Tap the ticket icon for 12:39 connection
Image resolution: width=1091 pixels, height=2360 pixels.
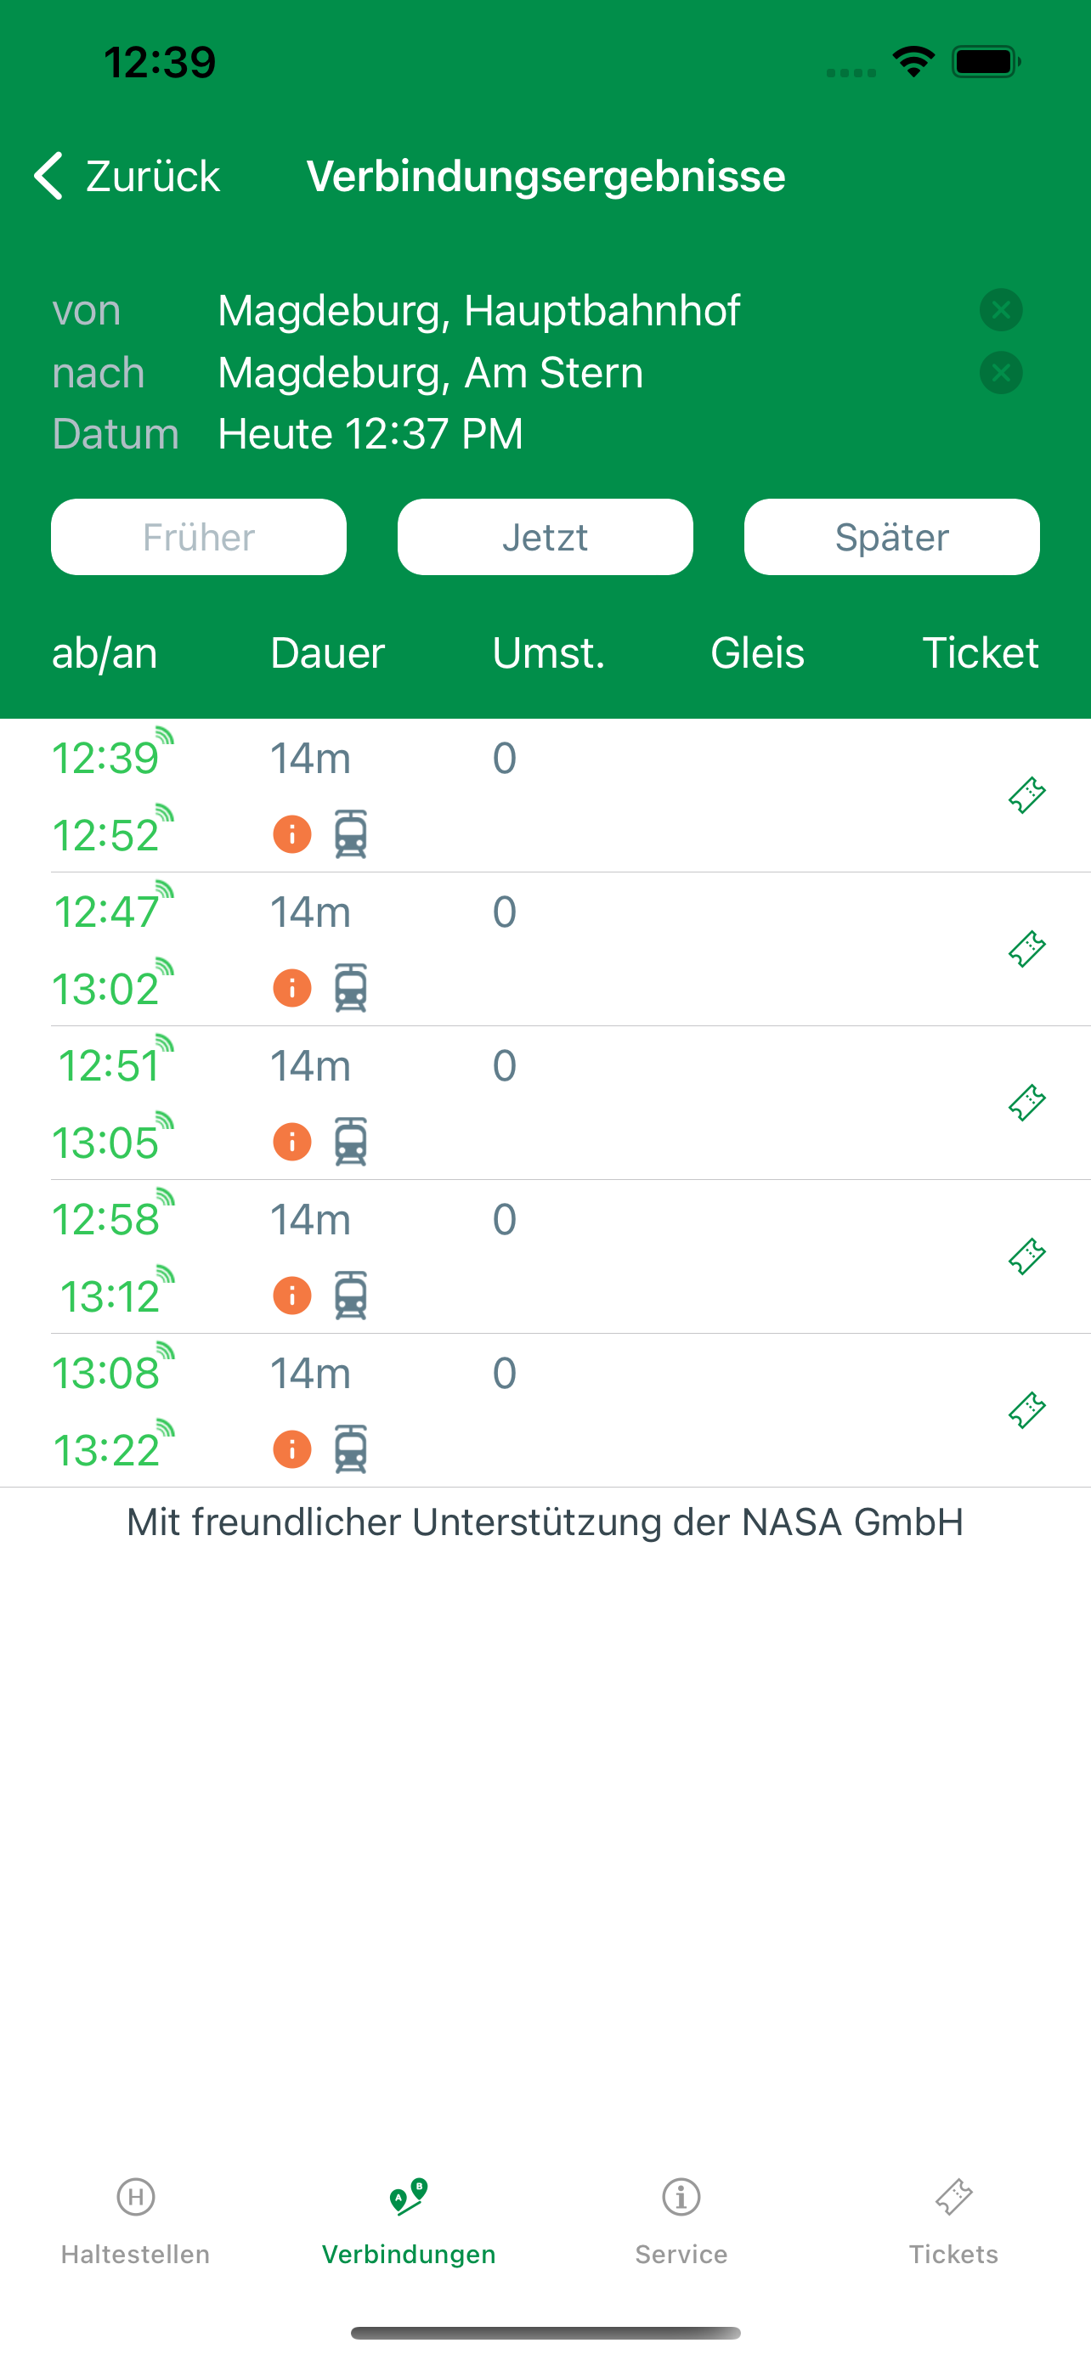tap(1027, 795)
